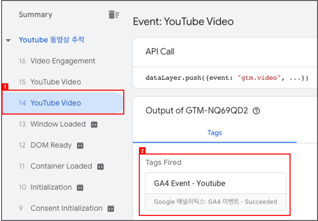Open the GA4 Event - Youtube tag card

click(x=216, y=191)
